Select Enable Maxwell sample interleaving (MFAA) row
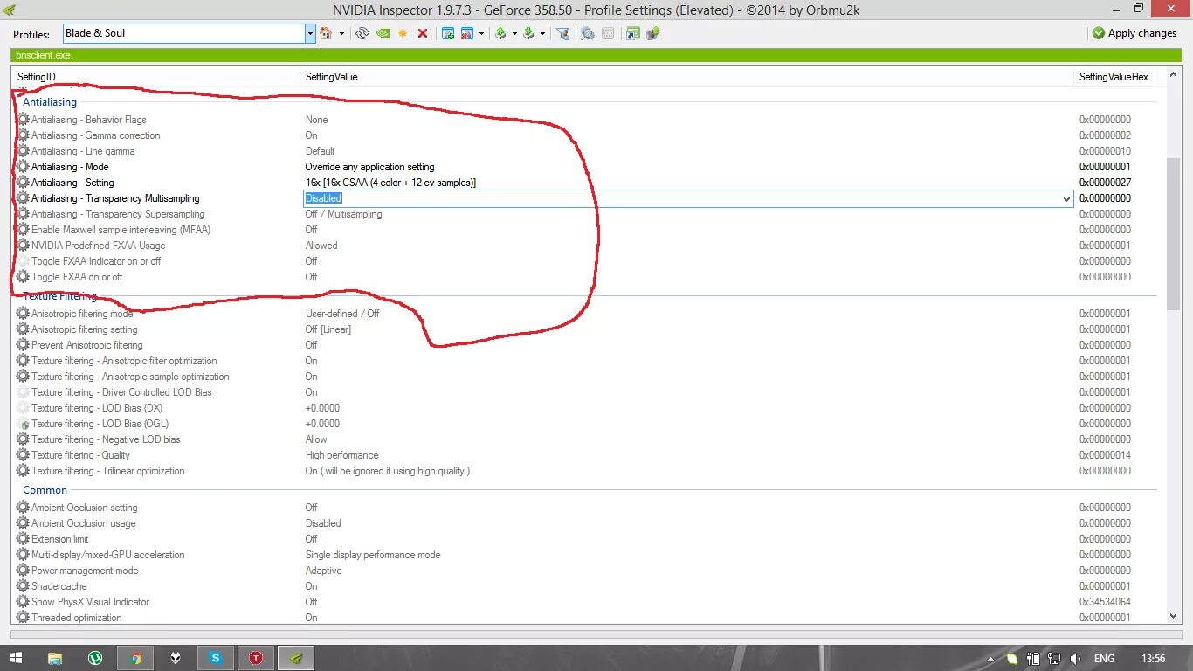The image size is (1193, 671). (x=587, y=230)
